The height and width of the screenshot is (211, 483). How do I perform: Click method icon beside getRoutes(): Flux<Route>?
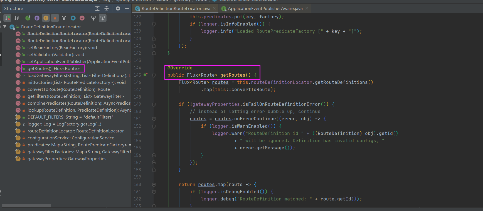coord(18,69)
